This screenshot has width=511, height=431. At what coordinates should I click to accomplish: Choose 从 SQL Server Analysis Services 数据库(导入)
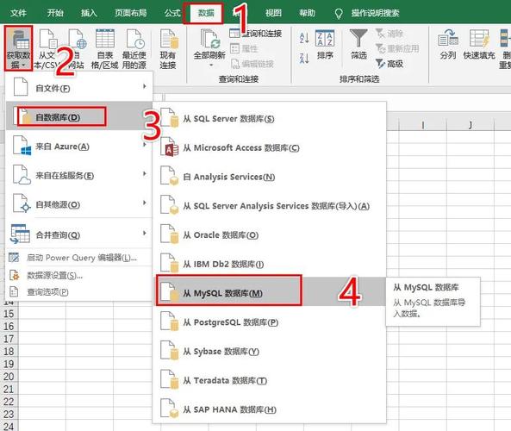coord(270,206)
